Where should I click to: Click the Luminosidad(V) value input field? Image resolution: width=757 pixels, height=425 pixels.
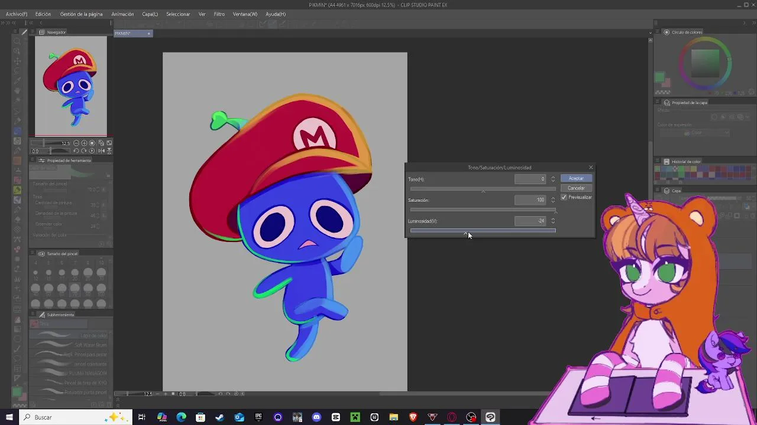[530, 221]
